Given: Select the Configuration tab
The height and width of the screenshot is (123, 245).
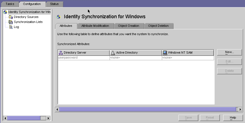Looking at the screenshot, I should point(32,4).
